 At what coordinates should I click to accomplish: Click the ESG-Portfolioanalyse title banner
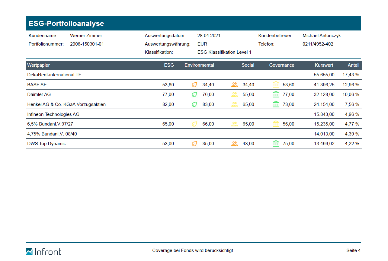(193, 24)
